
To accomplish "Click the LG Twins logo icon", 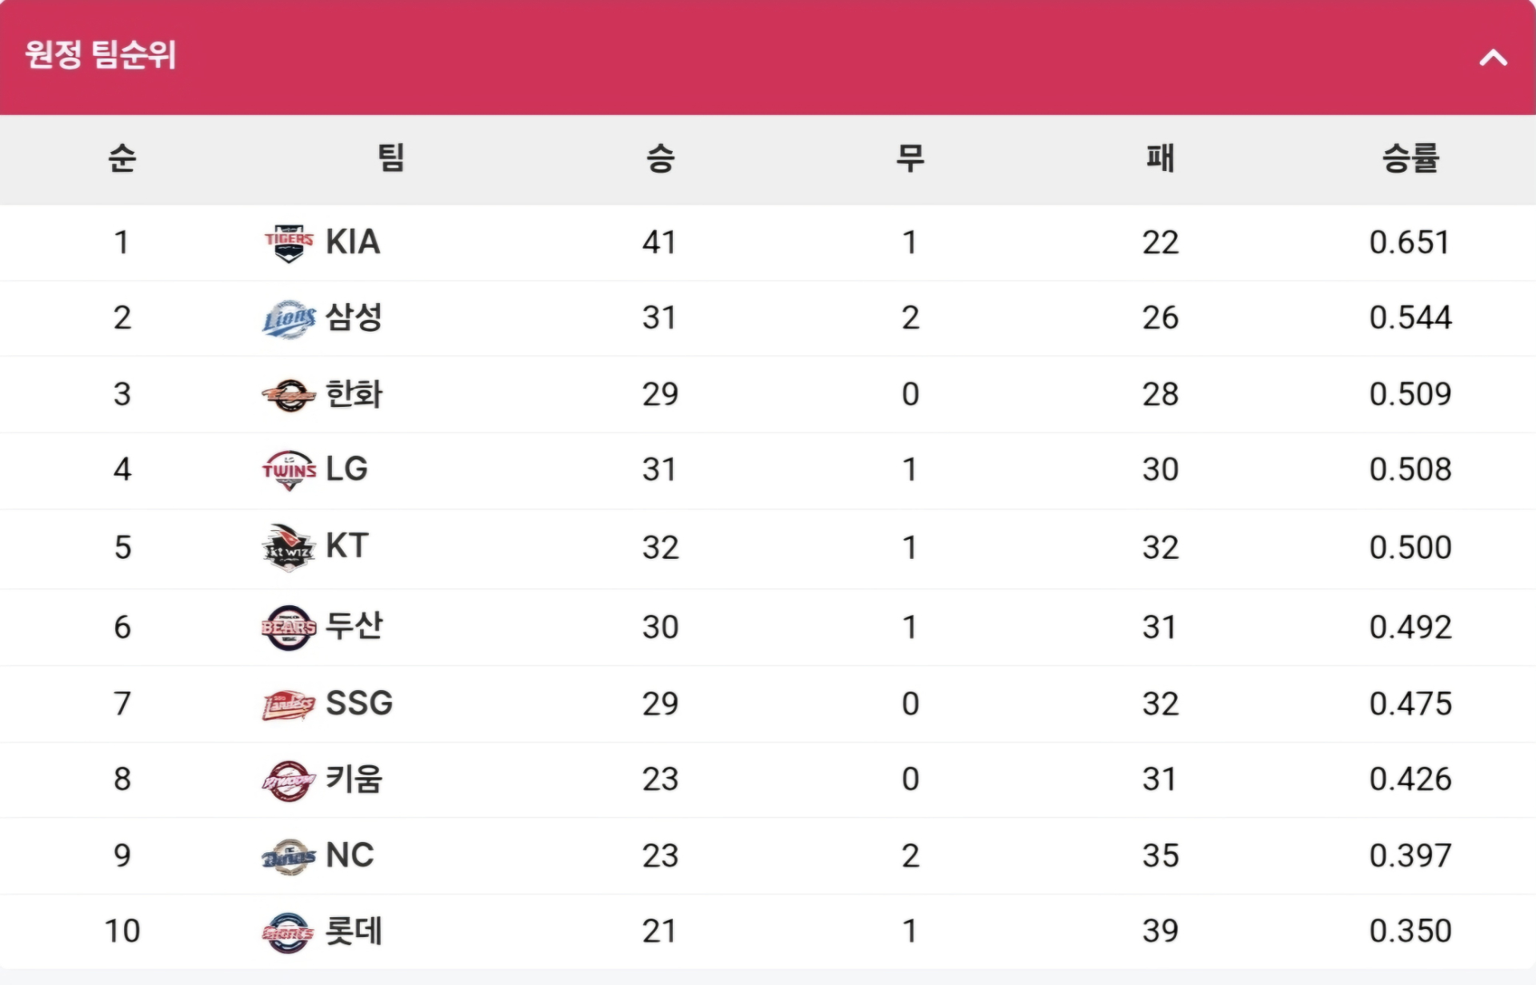I will 289,470.
